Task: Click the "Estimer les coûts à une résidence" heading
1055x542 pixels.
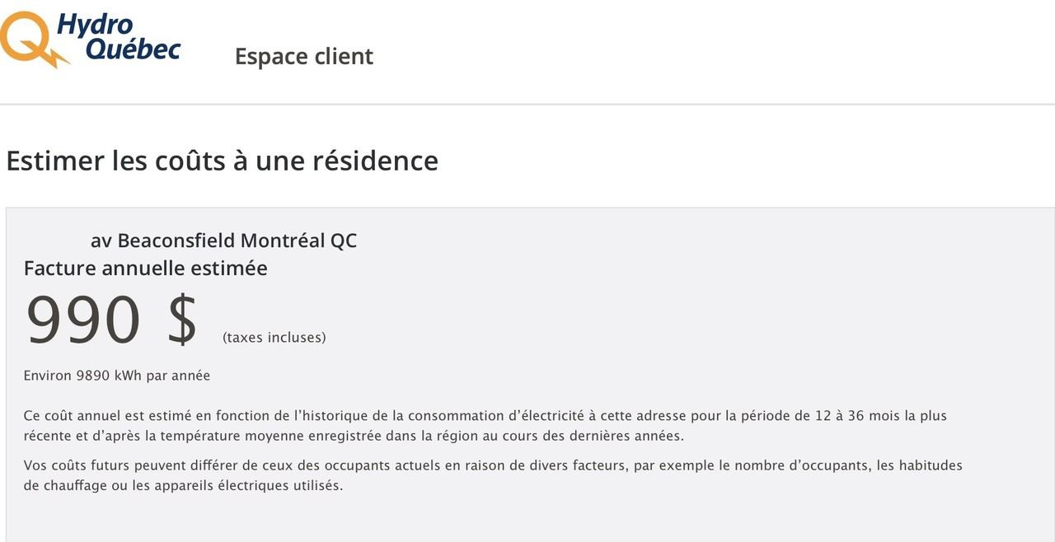Action: click(x=222, y=160)
